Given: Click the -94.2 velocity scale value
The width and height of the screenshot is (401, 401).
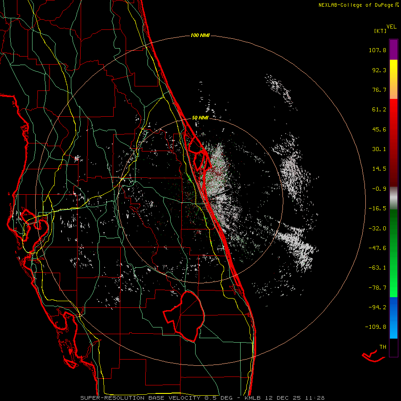Looking at the screenshot, I should pyautogui.click(x=377, y=307).
